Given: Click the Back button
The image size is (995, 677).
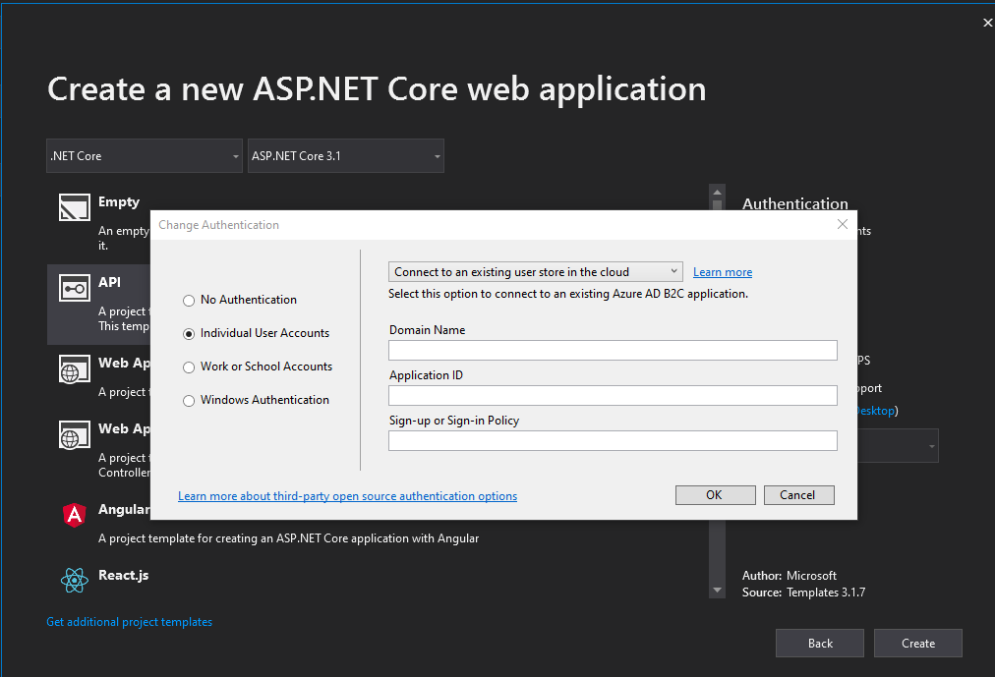Looking at the screenshot, I should [x=820, y=644].
